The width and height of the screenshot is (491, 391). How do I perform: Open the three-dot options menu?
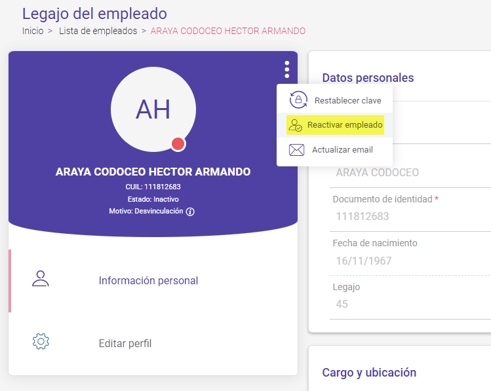click(x=287, y=69)
